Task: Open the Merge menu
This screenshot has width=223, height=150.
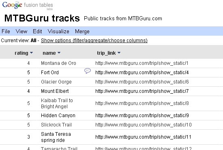Action: click(82, 31)
